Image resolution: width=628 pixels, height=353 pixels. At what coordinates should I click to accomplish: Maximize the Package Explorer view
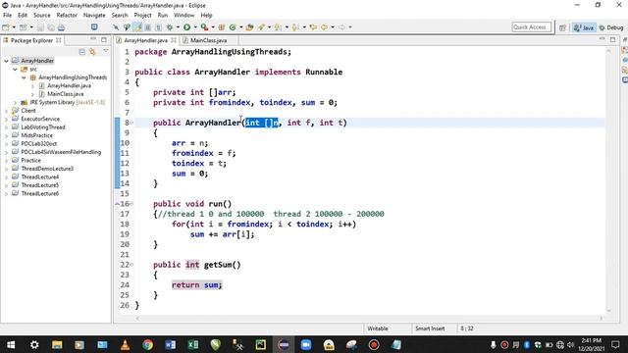tap(104, 39)
